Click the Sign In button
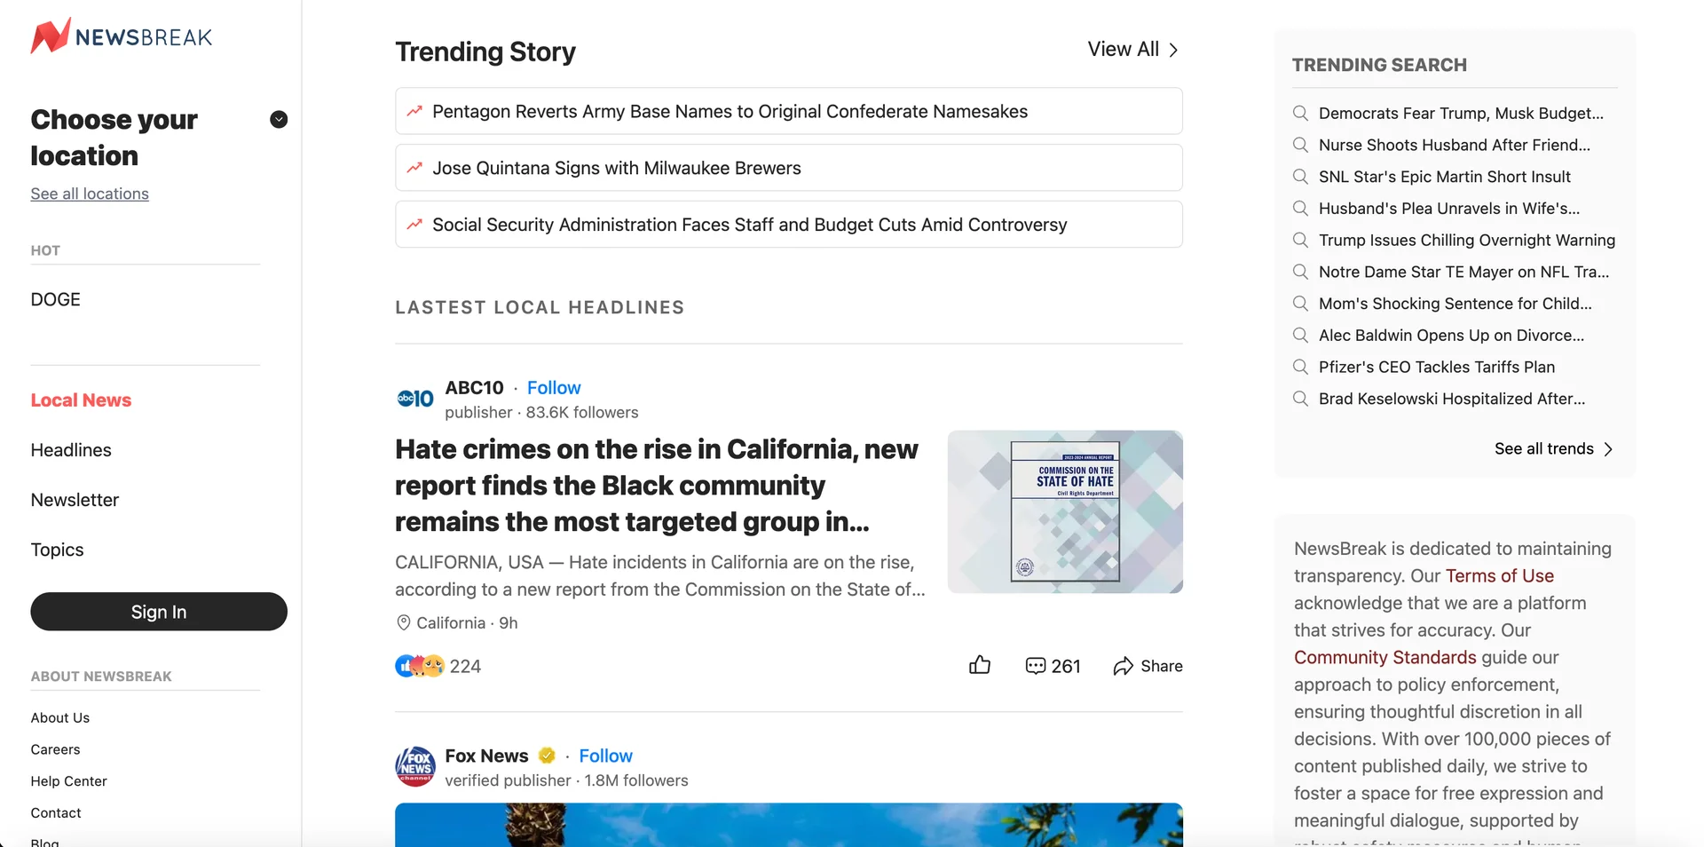1704x847 pixels. (x=158, y=612)
